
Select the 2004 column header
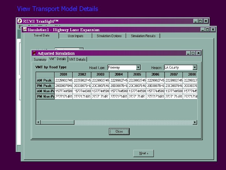(119, 74)
